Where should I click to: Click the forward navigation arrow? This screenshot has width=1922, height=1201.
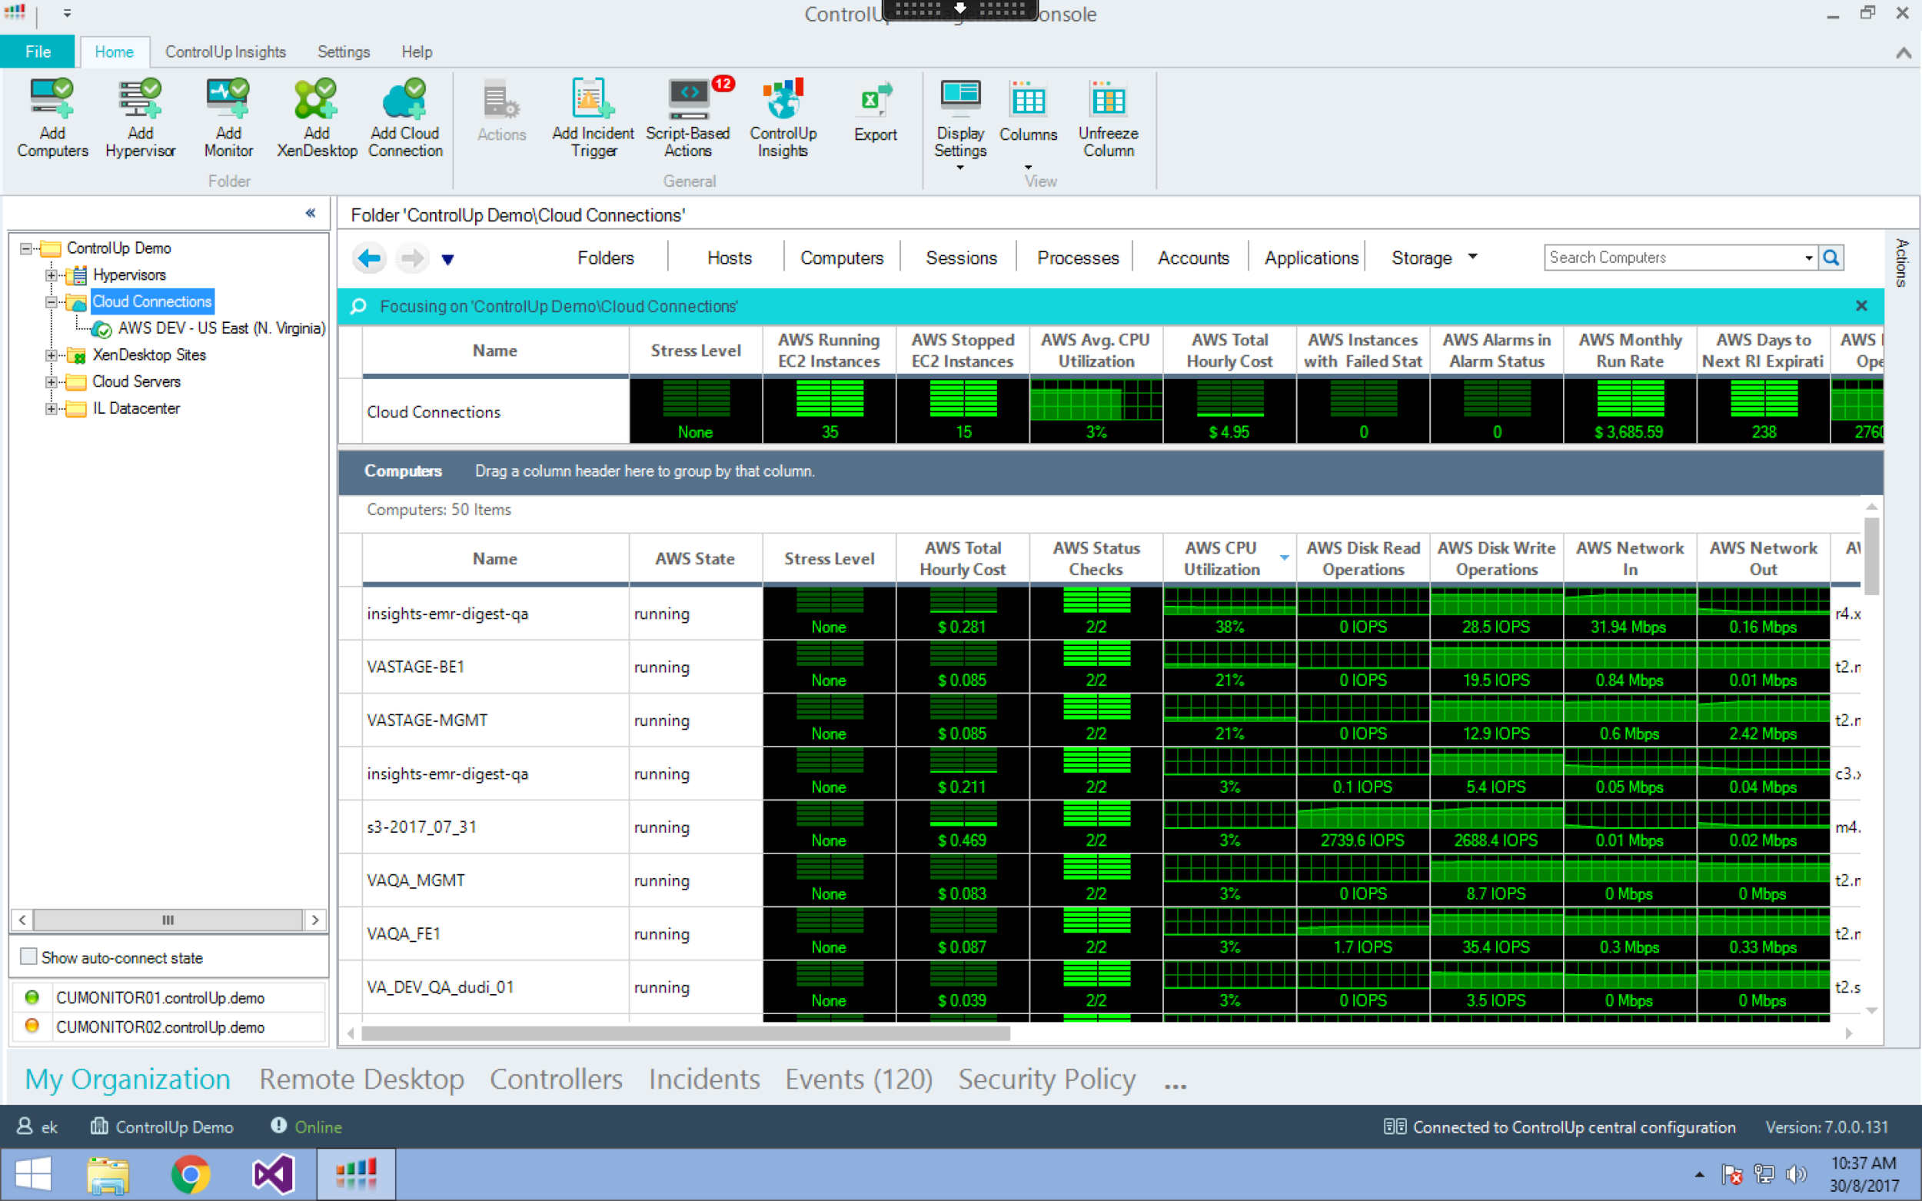411,258
